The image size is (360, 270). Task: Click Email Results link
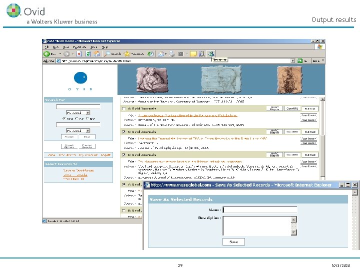click(73, 179)
